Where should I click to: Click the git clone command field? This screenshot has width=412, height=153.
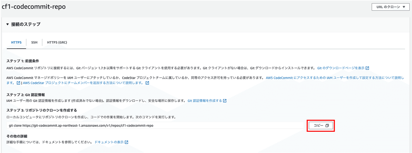click(x=155, y=126)
